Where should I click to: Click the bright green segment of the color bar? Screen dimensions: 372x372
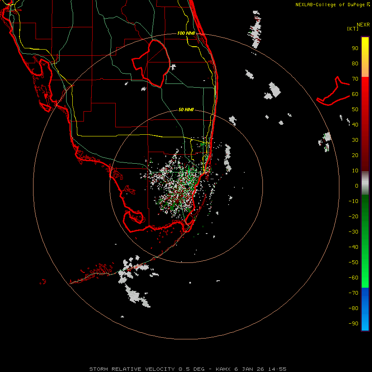[x=365, y=241]
